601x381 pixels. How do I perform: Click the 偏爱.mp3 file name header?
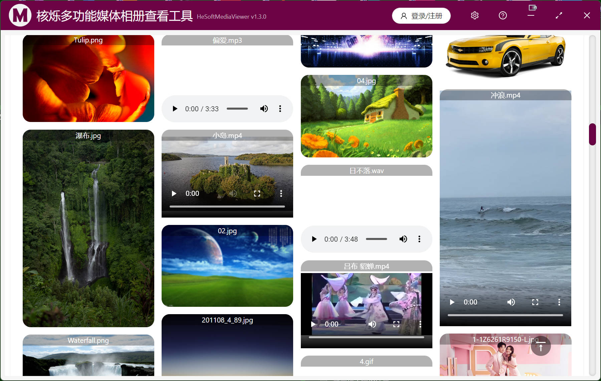[x=227, y=40]
